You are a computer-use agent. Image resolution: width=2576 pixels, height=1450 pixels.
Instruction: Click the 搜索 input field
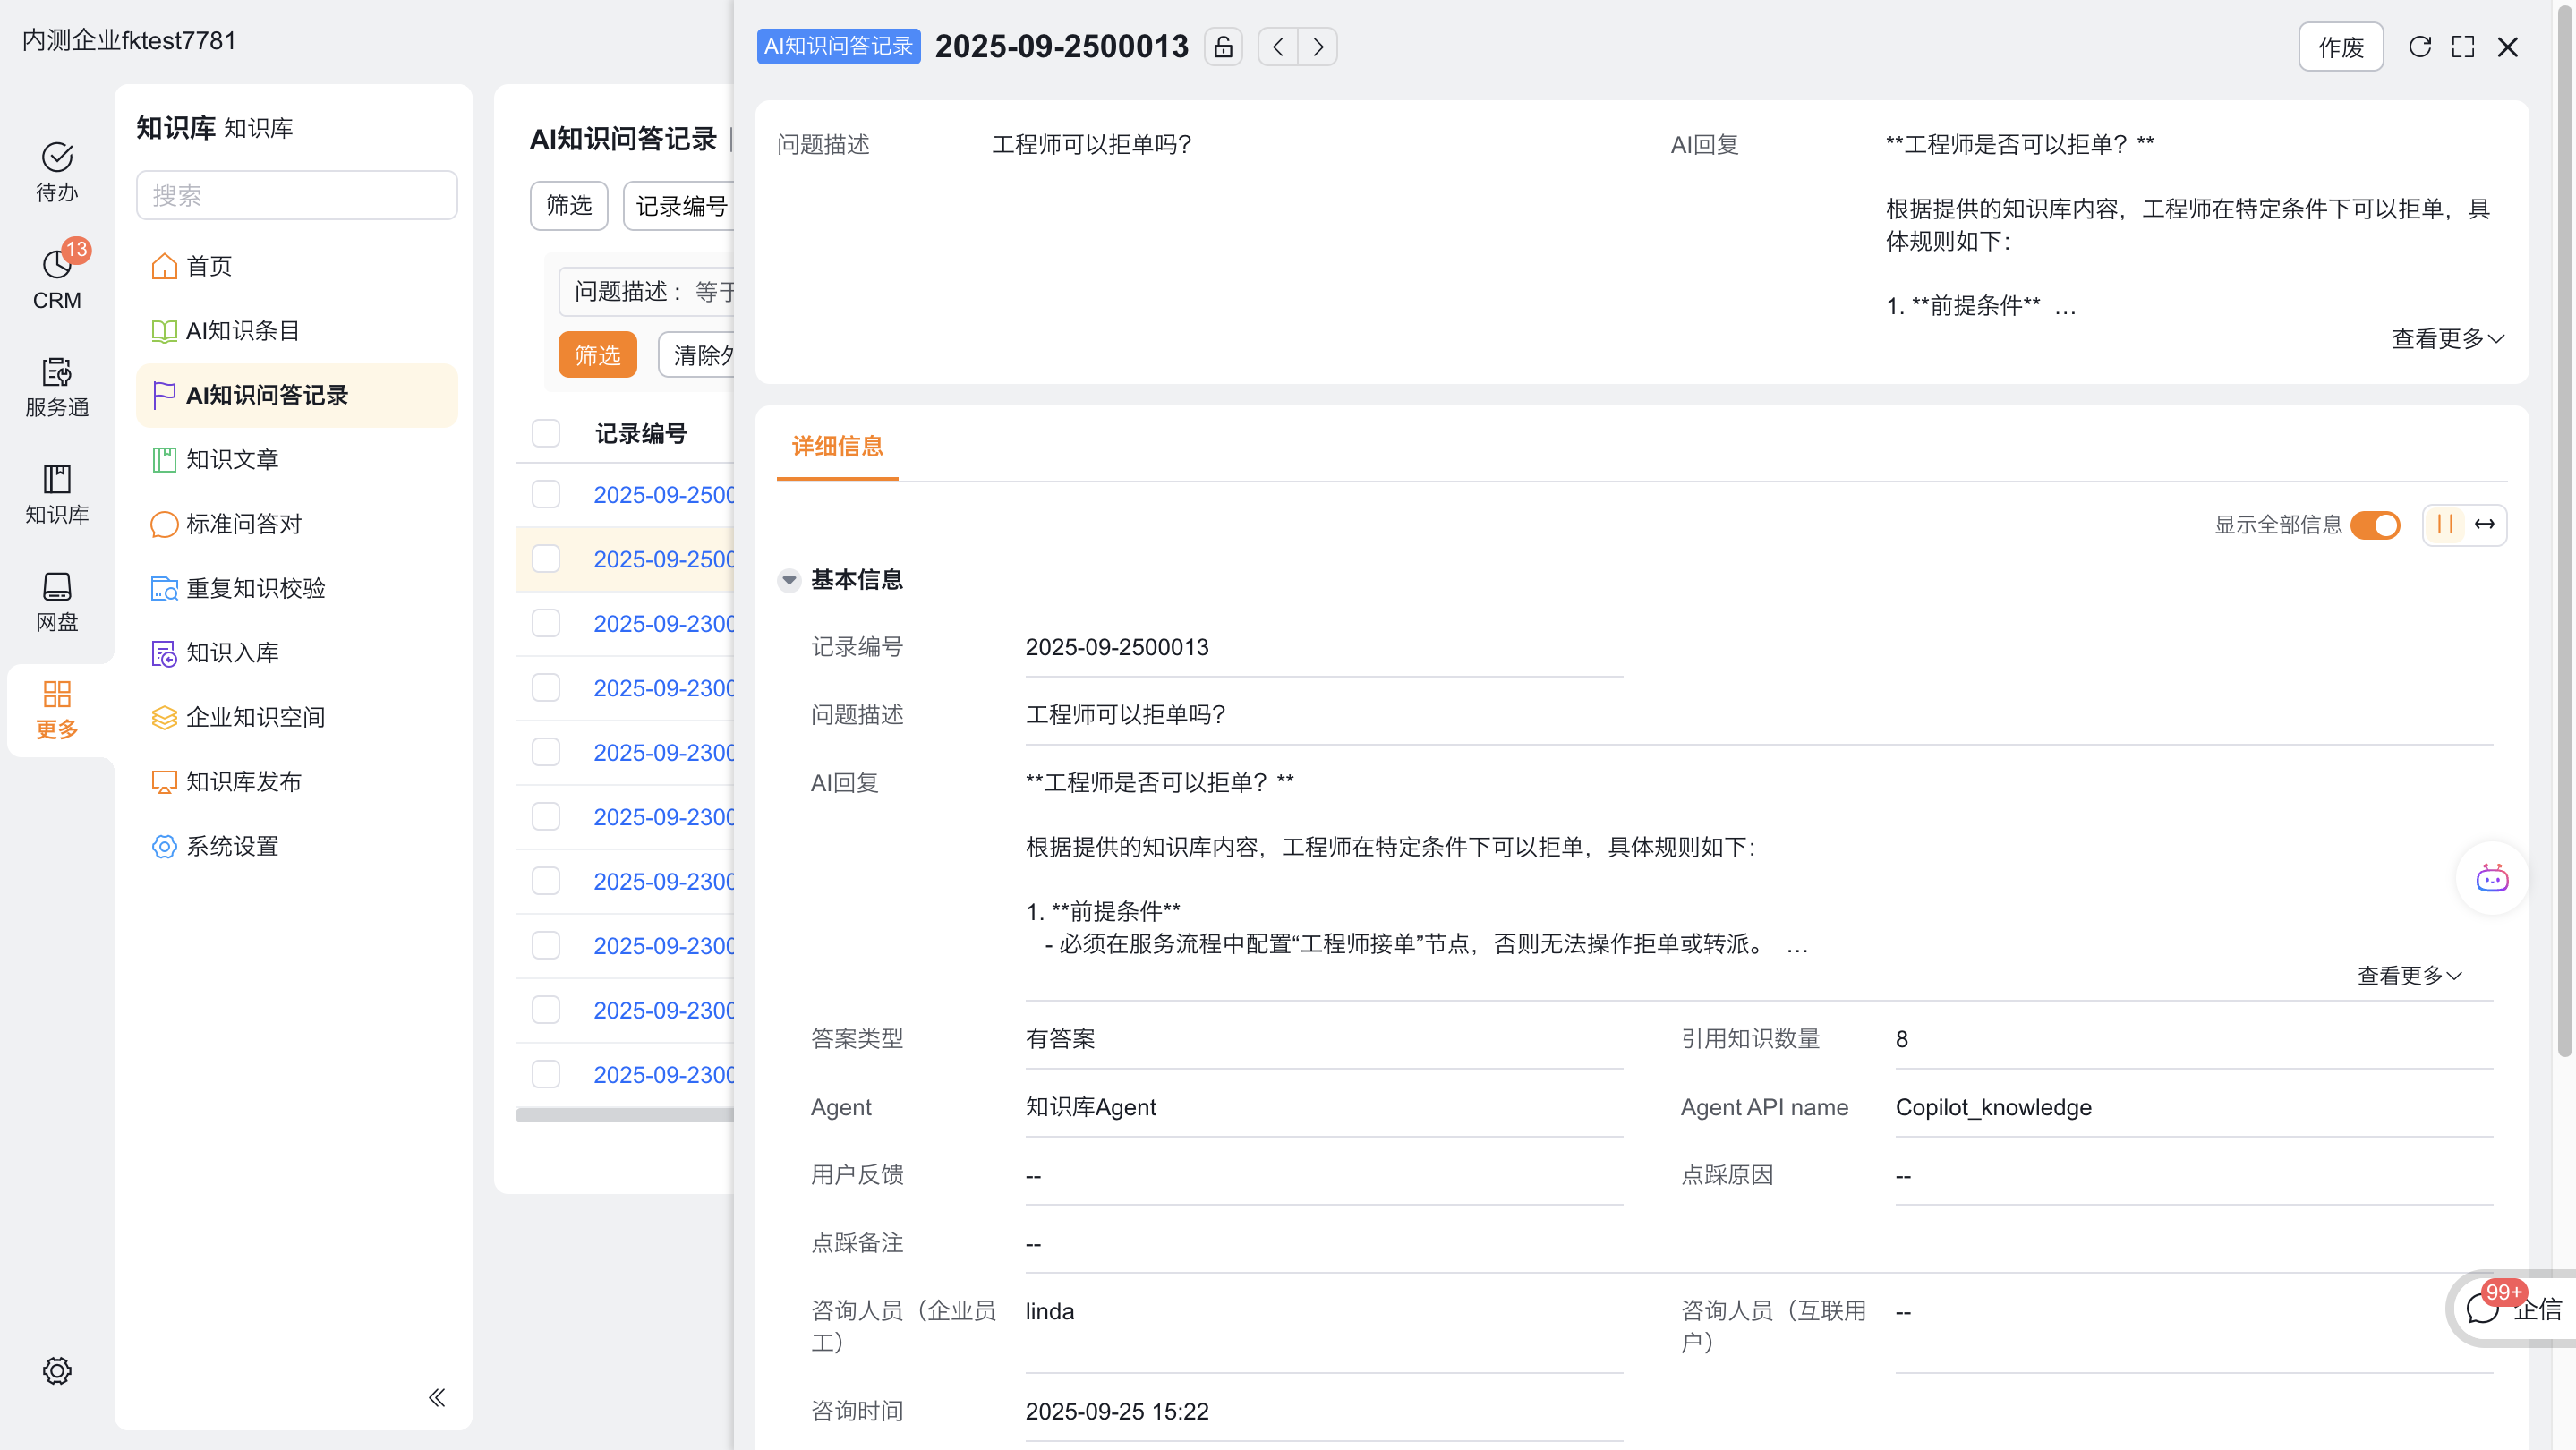[297, 195]
